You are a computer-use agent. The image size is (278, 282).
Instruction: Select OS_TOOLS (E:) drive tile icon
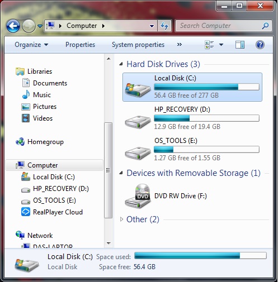pos(138,153)
